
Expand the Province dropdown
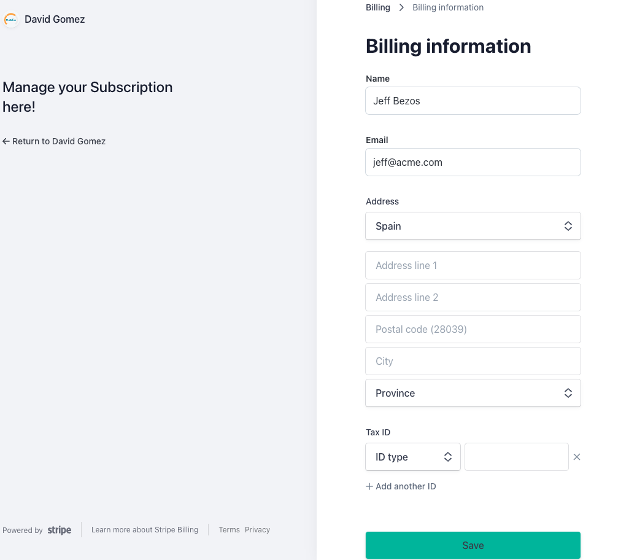pyautogui.click(x=473, y=393)
